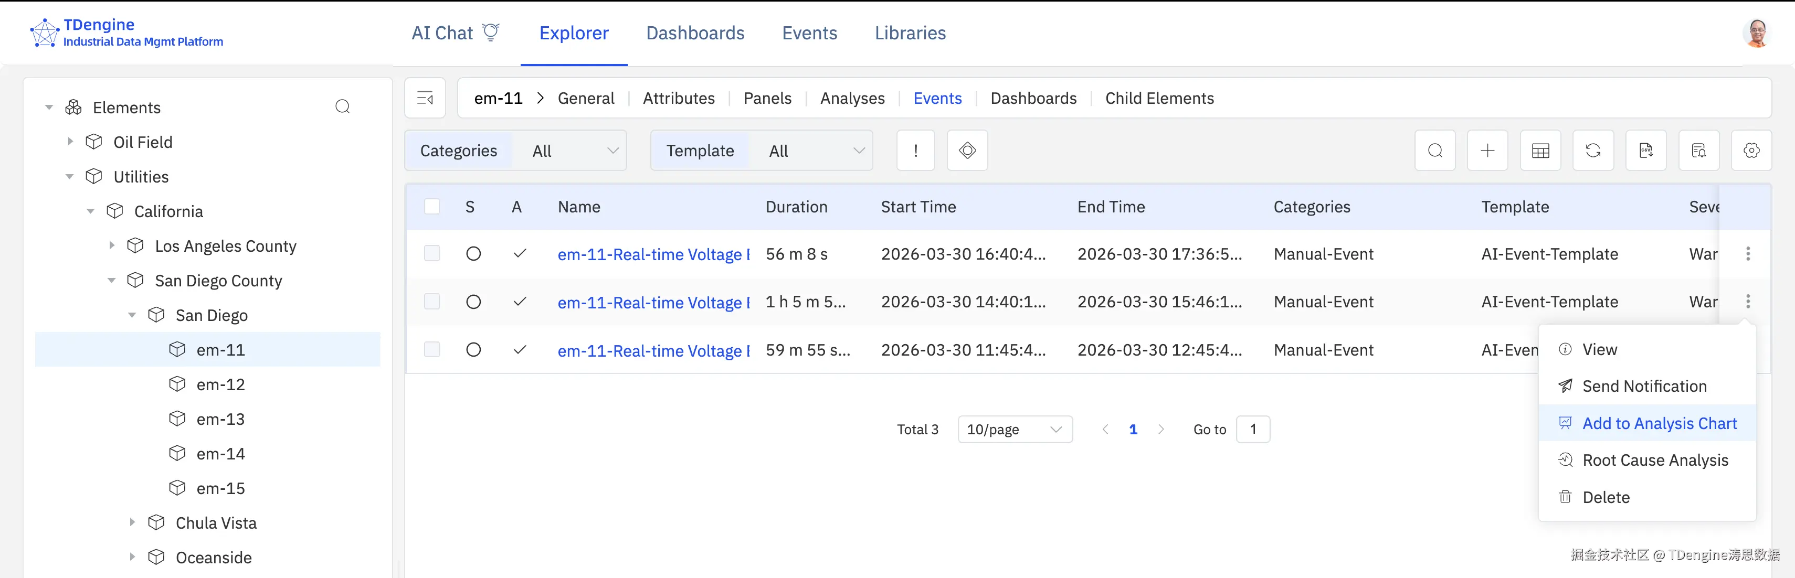Image resolution: width=1795 pixels, height=578 pixels.
Task: Click the em-11 breadcrumb label
Action: coord(498,98)
